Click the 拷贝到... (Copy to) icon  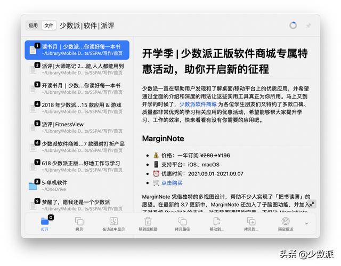pyautogui.click(x=251, y=221)
